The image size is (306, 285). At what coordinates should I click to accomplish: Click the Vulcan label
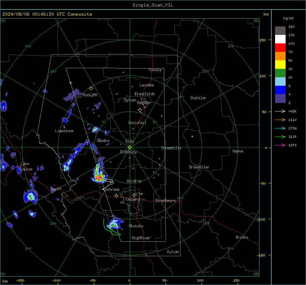(x=173, y=252)
